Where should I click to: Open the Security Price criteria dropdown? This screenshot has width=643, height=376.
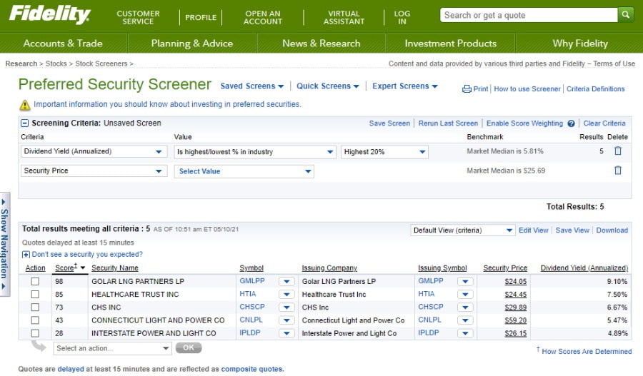94,171
